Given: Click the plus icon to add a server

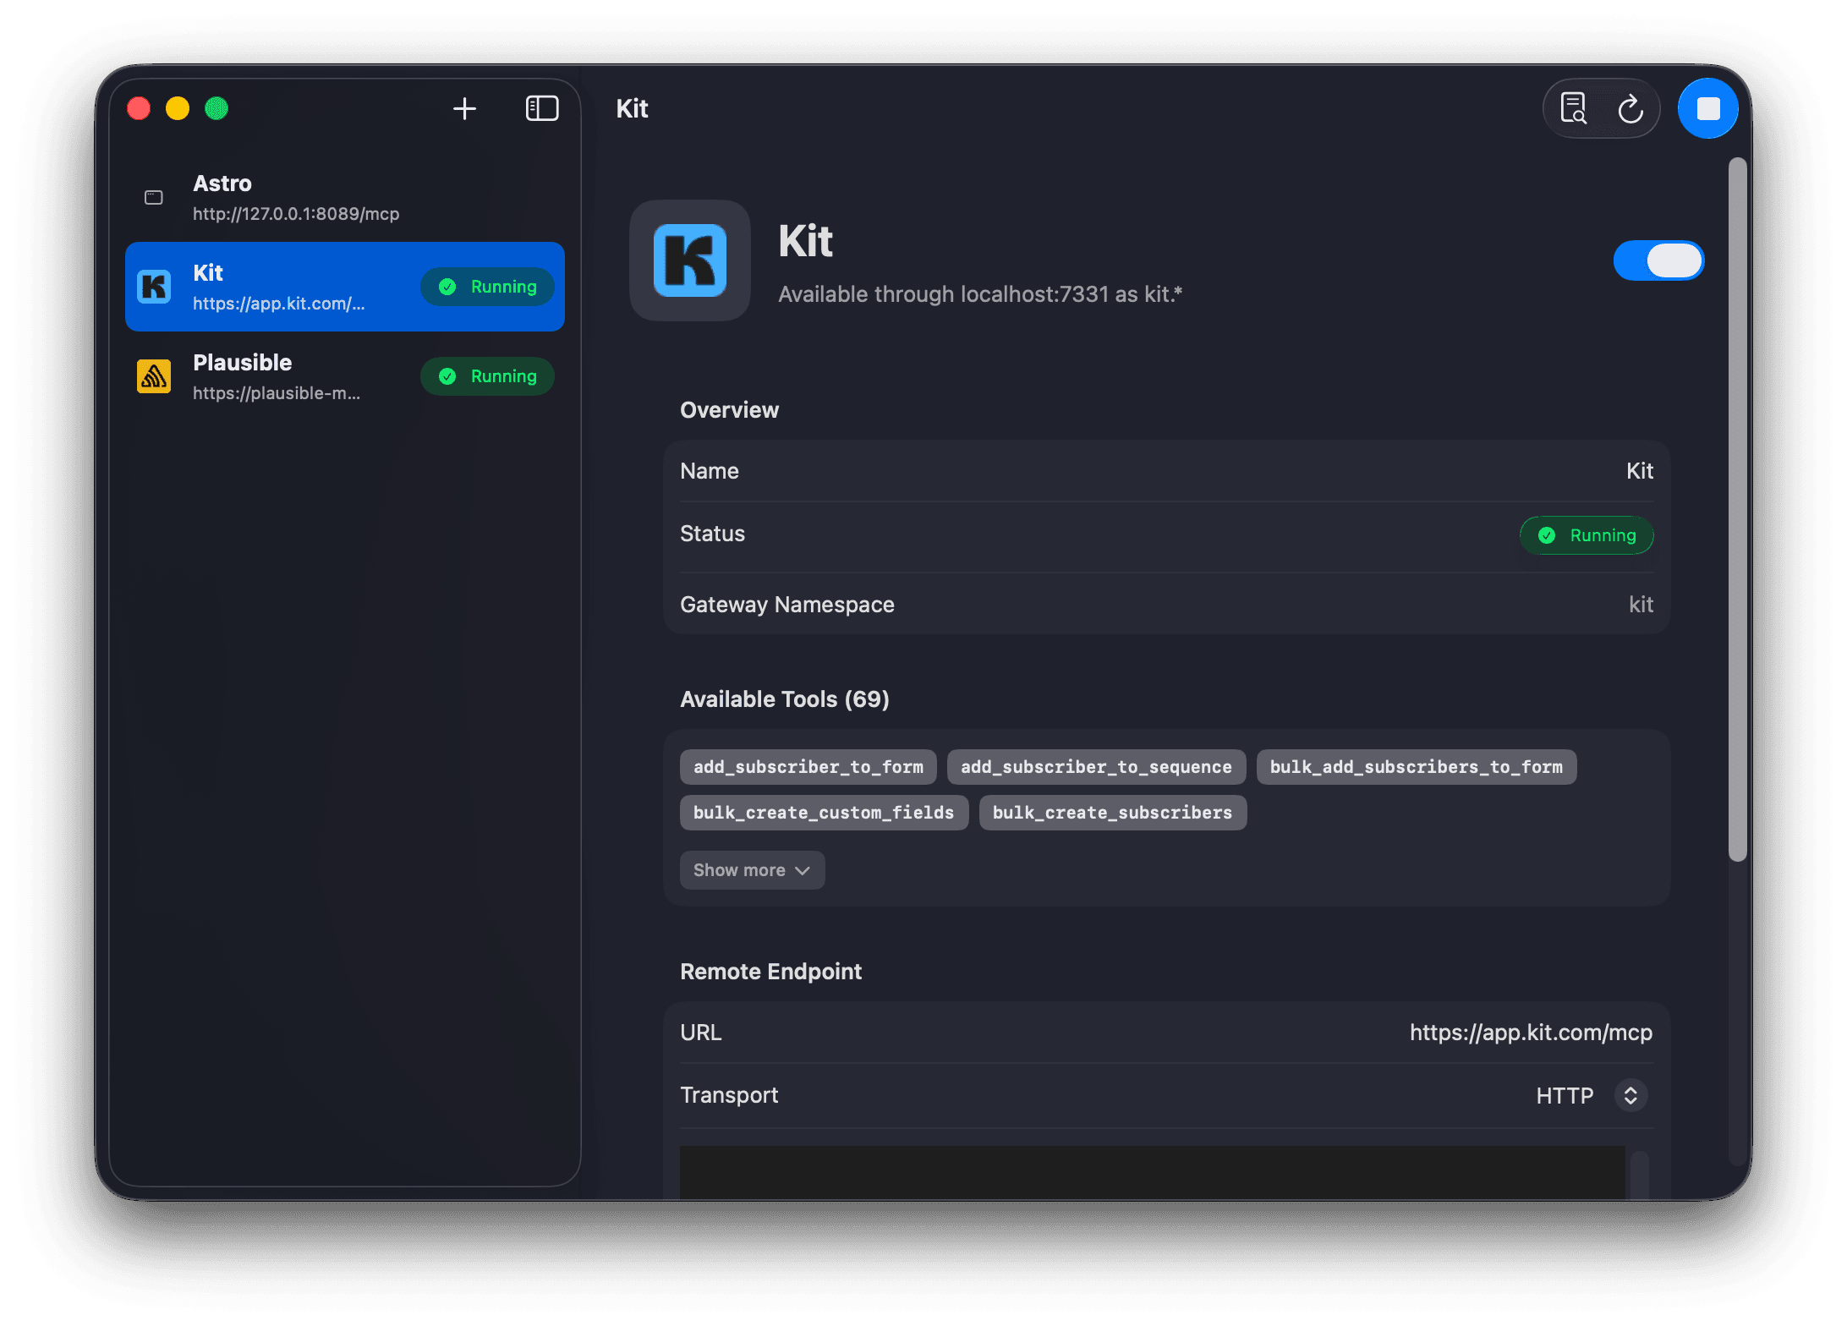Looking at the screenshot, I should coord(464,108).
